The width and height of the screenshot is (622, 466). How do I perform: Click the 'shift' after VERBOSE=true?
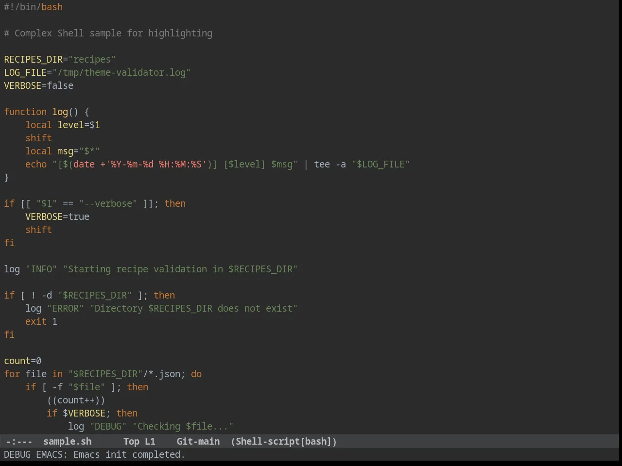tap(39, 230)
